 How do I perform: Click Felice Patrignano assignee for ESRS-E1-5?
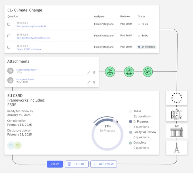(x=104, y=24)
